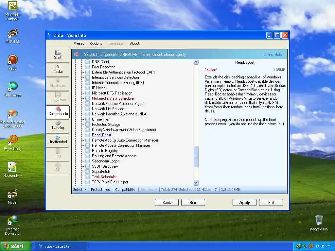The height and width of the screenshot is (251, 335).
Task: Select the Recycle Bin icon
Action: click(x=319, y=223)
